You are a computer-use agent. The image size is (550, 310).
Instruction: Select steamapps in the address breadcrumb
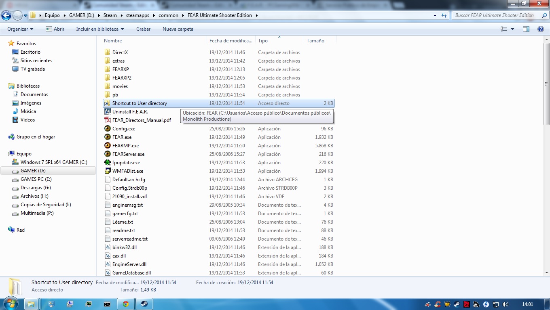click(x=137, y=15)
